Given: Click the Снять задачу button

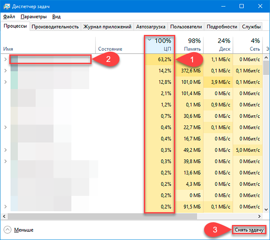Looking at the screenshot, I should (x=249, y=230).
